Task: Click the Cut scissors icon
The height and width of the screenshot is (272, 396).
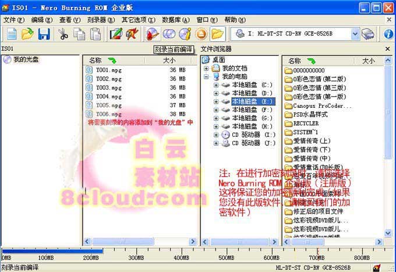Action: click(63, 34)
